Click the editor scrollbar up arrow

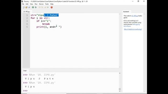[120, 14]
